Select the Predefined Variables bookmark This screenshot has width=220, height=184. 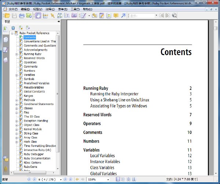coord(37,83)
